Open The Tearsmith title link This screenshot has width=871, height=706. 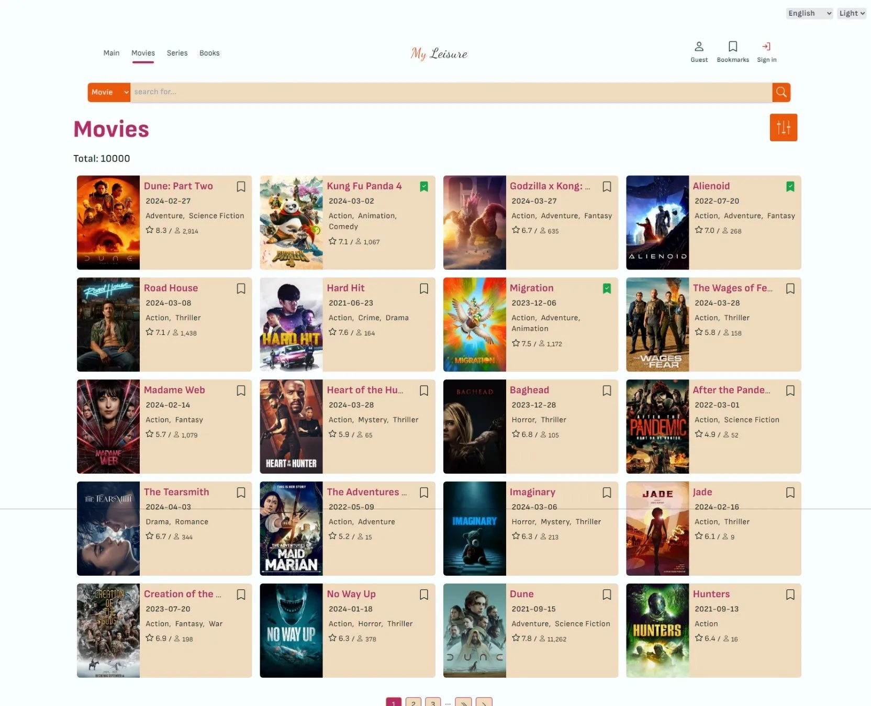[x=176, y=492]
